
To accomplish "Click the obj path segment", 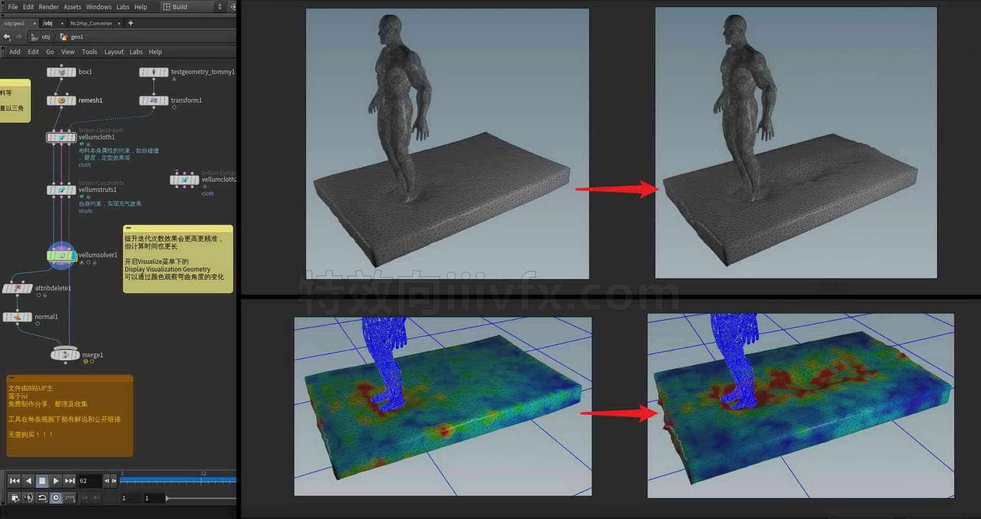I will (x=42, y=37).
